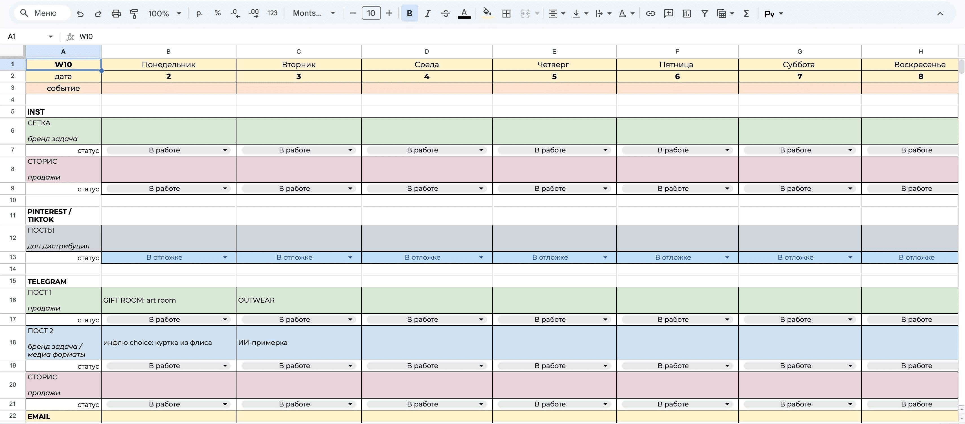
Task: Open the 100% zoom dropdown
Action: point(165,14)
